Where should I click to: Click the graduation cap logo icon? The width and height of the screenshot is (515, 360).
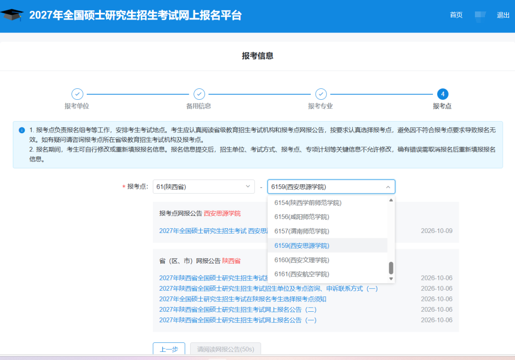click(x=12, y=15)
